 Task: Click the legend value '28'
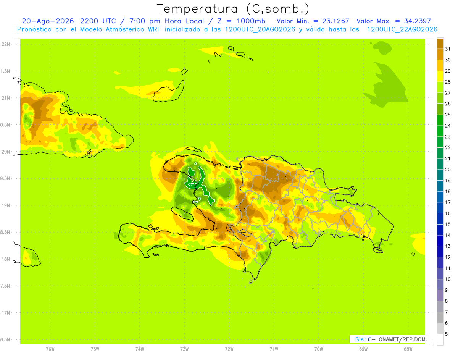click(448, 81)
